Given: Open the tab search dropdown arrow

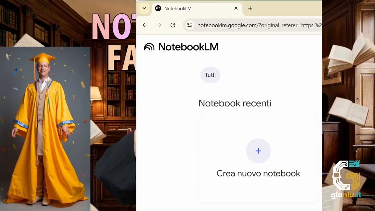Looking at the screenshot, I should pyautogui.click(x=144, y=8).
